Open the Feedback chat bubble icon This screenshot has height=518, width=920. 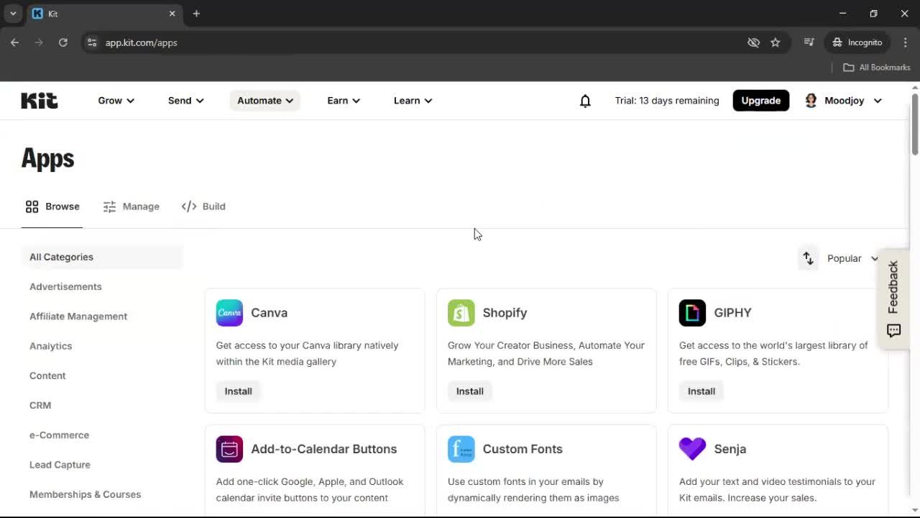tap(893, 331)
